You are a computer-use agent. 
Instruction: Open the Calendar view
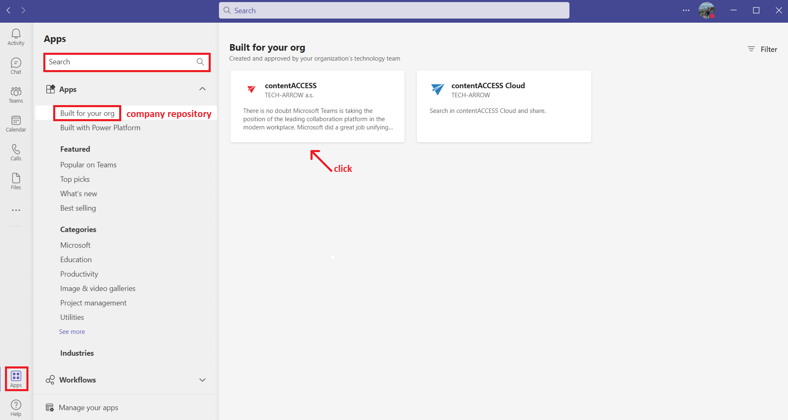[x=16, y=124]
